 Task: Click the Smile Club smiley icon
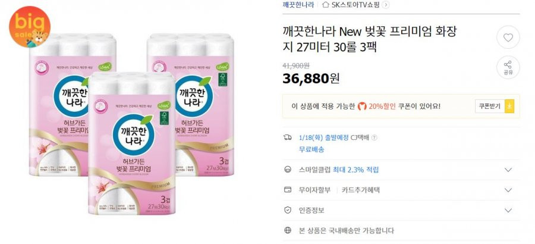pyautogui.click(x=288, y=170)
